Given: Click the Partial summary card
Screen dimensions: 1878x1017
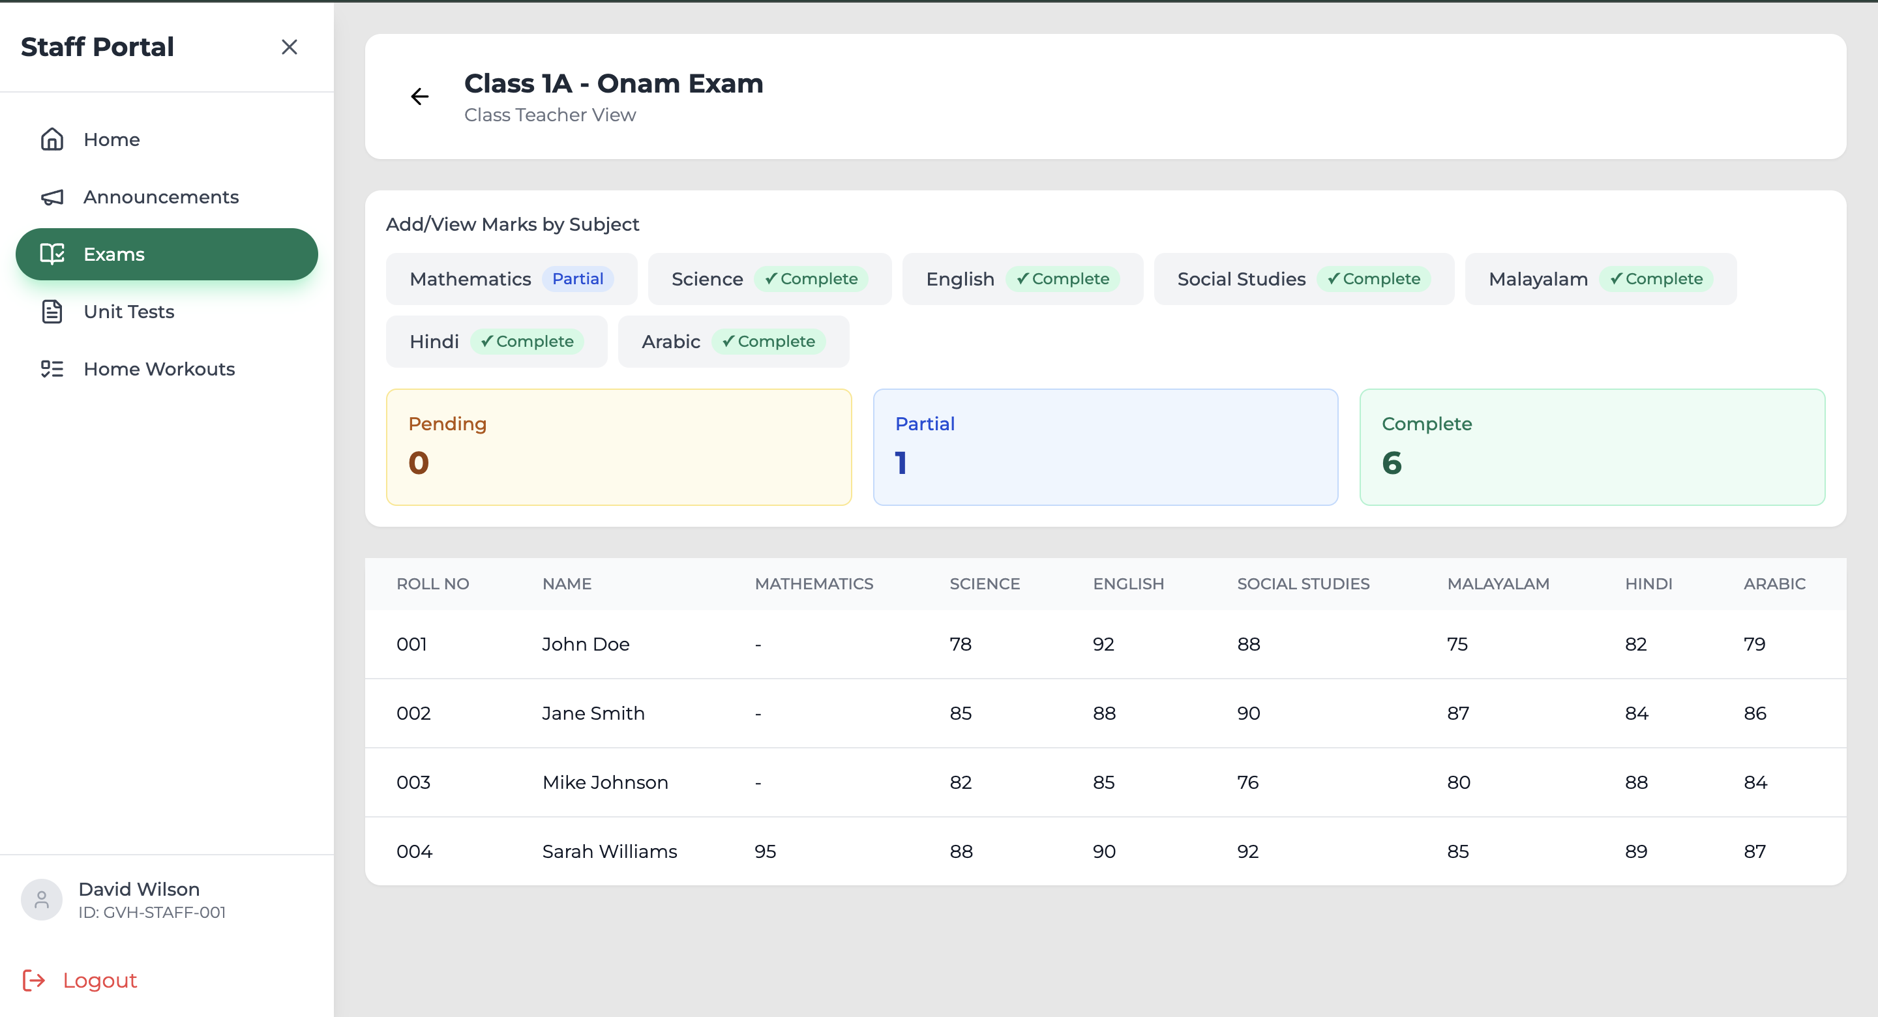Looking at the screenshot, I should pyautogui.click(x=1105, y=447).
